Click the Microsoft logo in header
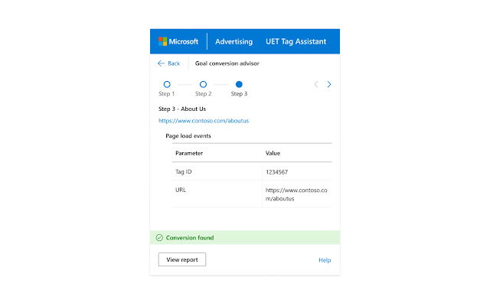 click(178, 41)
